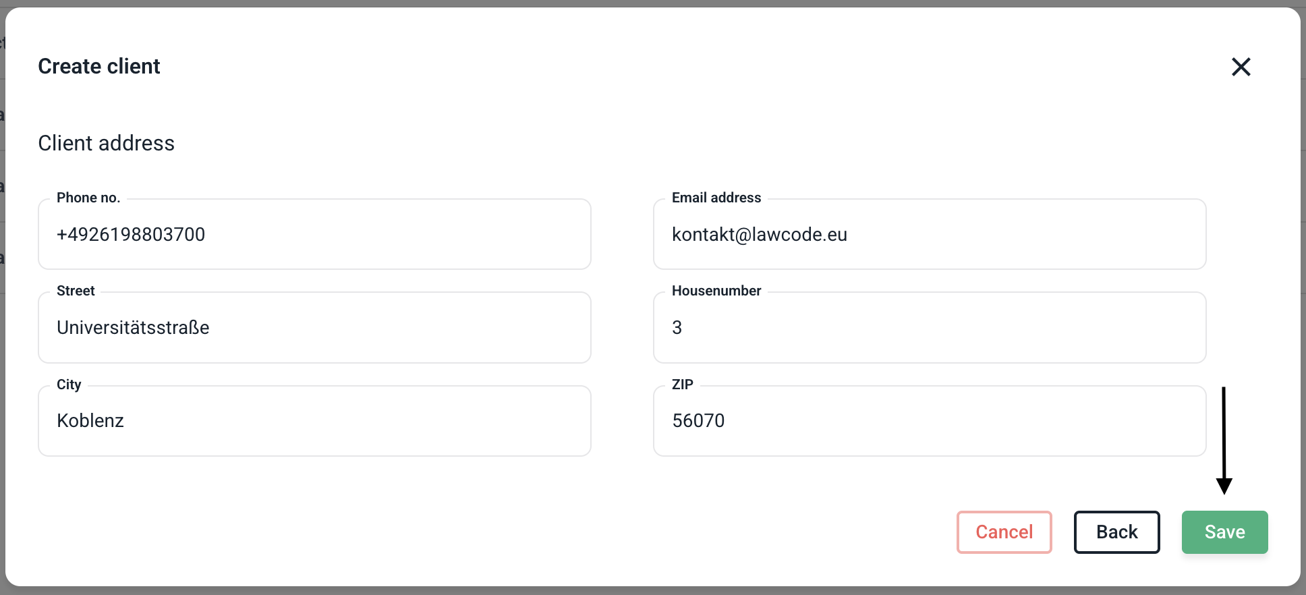This screenshot has width=1306, height=595.
Task: Click the Client address section heading
Action: (107, 143)
